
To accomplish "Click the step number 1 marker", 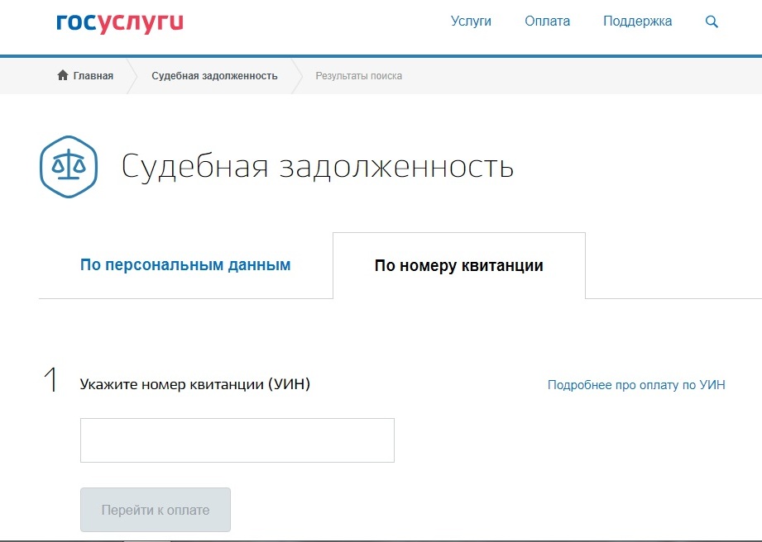I will (x=50, y=380).
